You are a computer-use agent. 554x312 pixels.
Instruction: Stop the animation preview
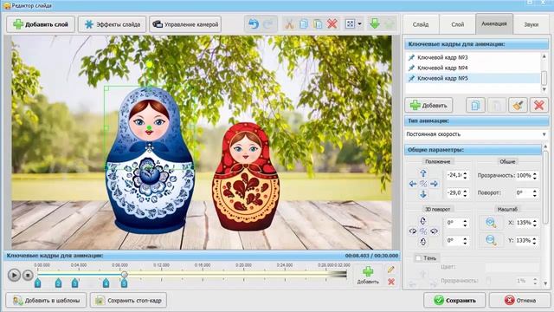point(28,275)
